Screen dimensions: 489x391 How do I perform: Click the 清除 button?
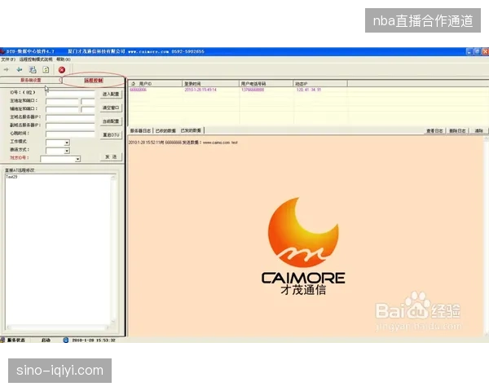(x=478, y=130)
